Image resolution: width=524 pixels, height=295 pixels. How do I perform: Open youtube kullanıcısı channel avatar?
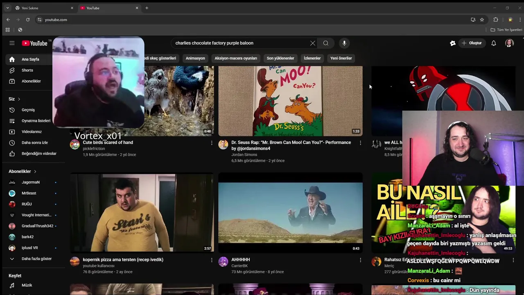tap(75, 262)
